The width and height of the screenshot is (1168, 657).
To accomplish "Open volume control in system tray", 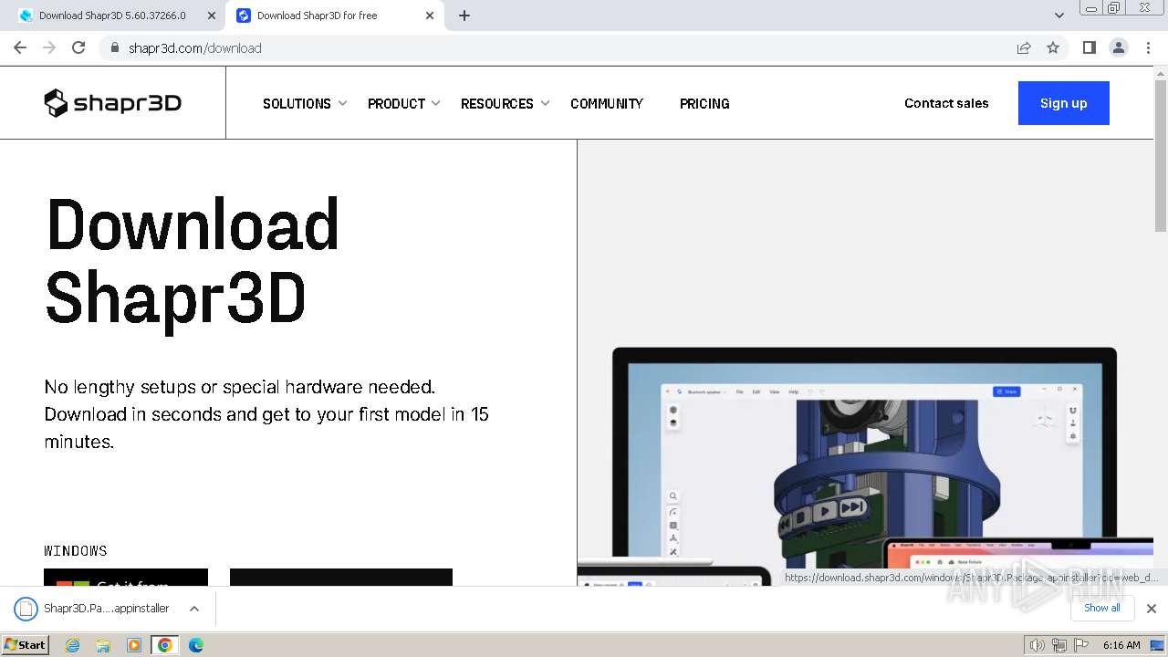I will click(x=1037, y=645).
